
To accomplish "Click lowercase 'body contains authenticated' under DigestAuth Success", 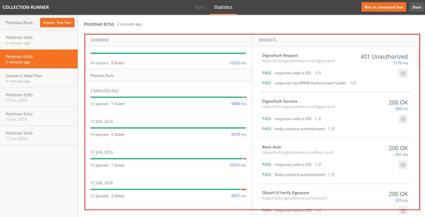I will 300,129.
